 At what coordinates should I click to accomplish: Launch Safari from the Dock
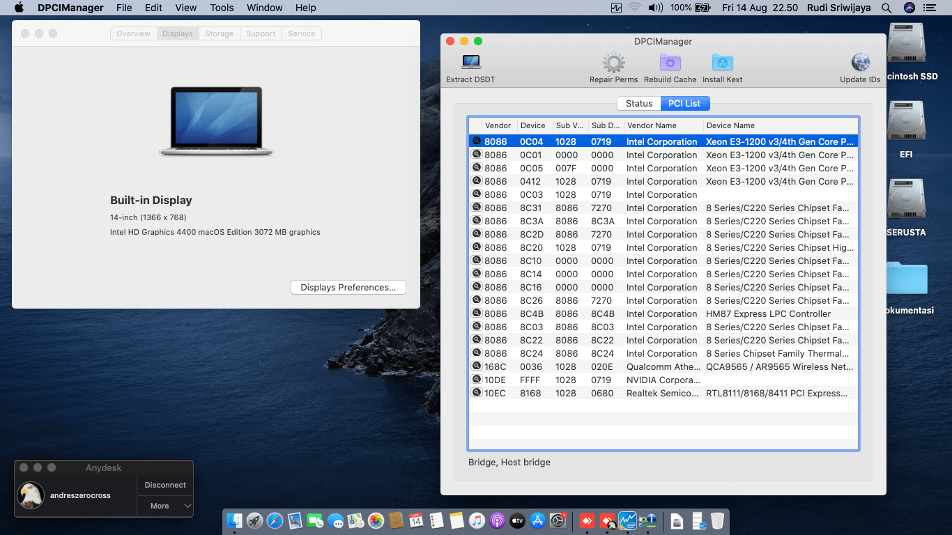[x=275, y=520]
